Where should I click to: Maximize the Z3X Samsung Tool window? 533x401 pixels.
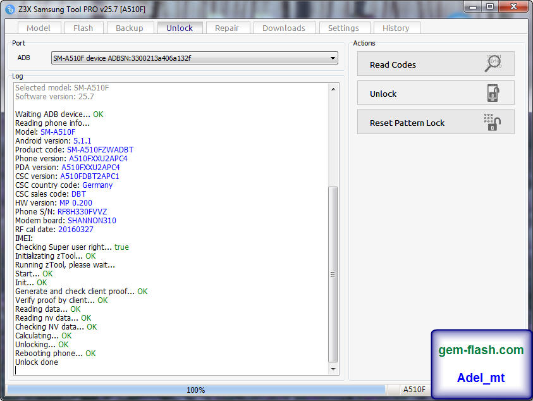tap(490, 7)
